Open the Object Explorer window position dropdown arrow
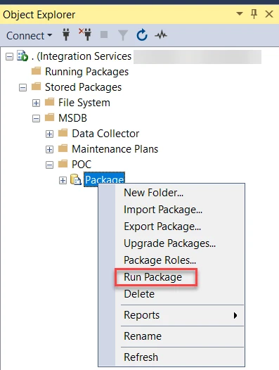The height and width of the screenshot is (370, 279). [240, 13]
